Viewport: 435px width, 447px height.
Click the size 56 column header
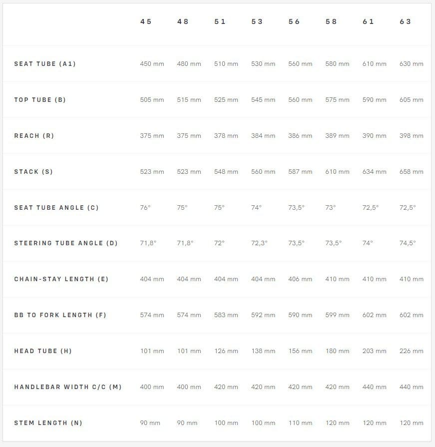click(294, 21)
